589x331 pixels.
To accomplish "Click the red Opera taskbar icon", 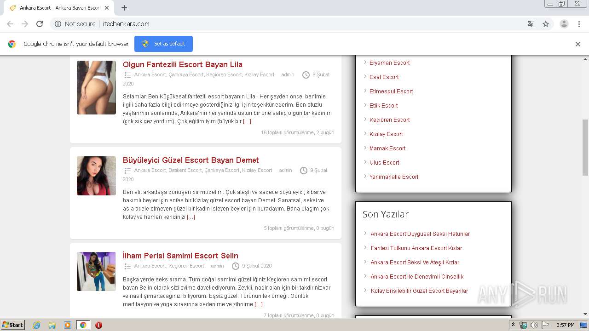I will pos(98,325).
